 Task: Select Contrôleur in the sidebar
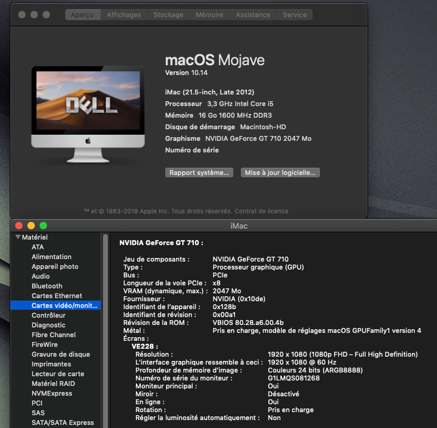pos(49,315)
